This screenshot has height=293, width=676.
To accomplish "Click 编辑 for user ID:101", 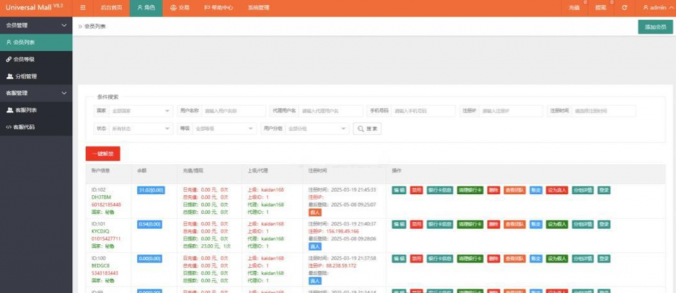I will (x=399, y=224).
